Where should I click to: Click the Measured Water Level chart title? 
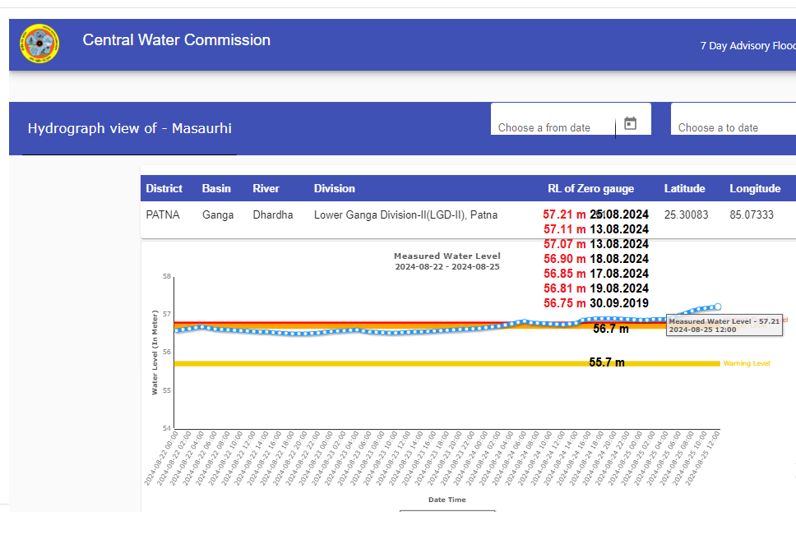coord(447,256)
